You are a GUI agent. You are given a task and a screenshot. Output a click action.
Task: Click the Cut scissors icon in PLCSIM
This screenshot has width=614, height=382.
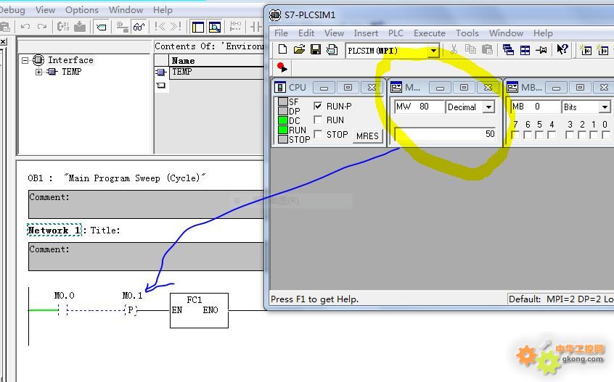(454, 50)
